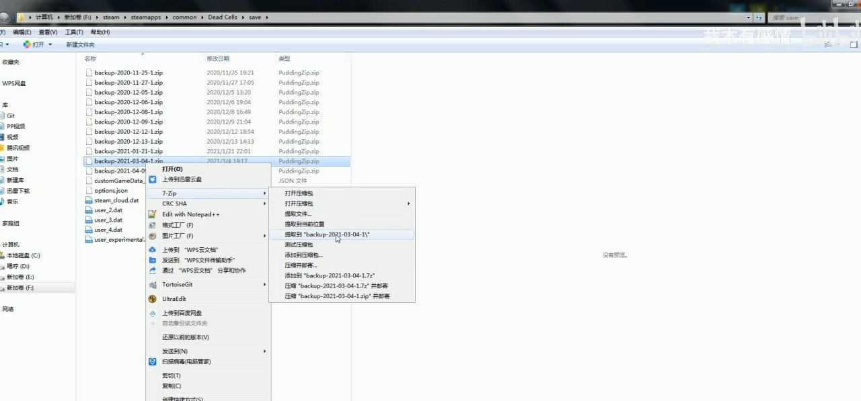The width and height of the screenshot is (861, 401).
Task: Open the 查看(V) menu
Action: (x=48, y=32)
